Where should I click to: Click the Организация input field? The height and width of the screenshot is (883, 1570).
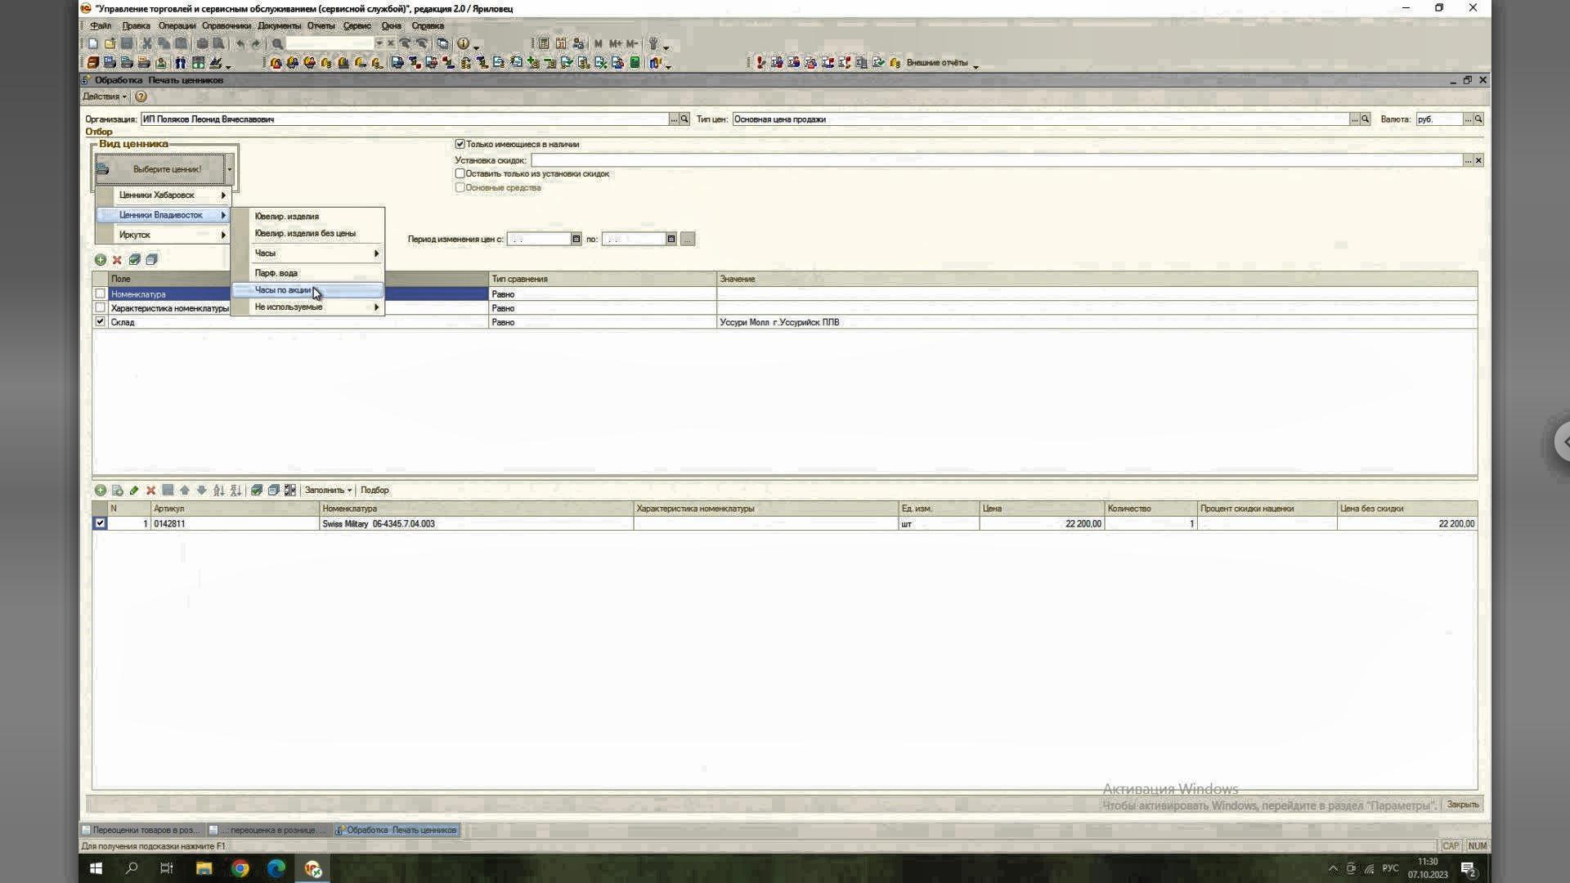405,119
